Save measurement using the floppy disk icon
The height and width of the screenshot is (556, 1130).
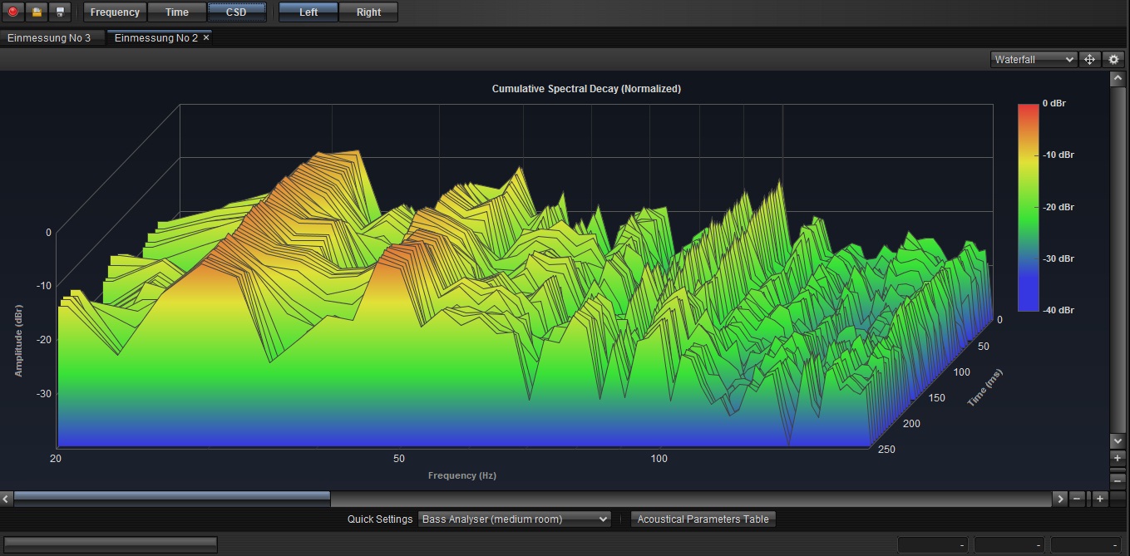(60, 12)
